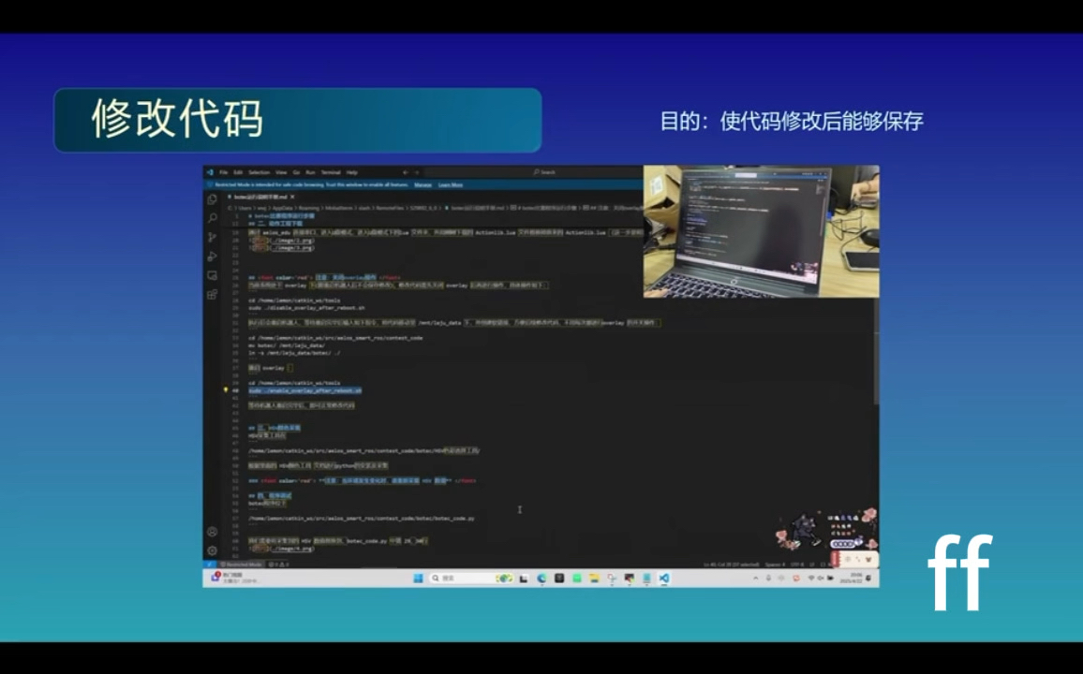Switch to VS Code in the taskbar

[x=663, y=579]
